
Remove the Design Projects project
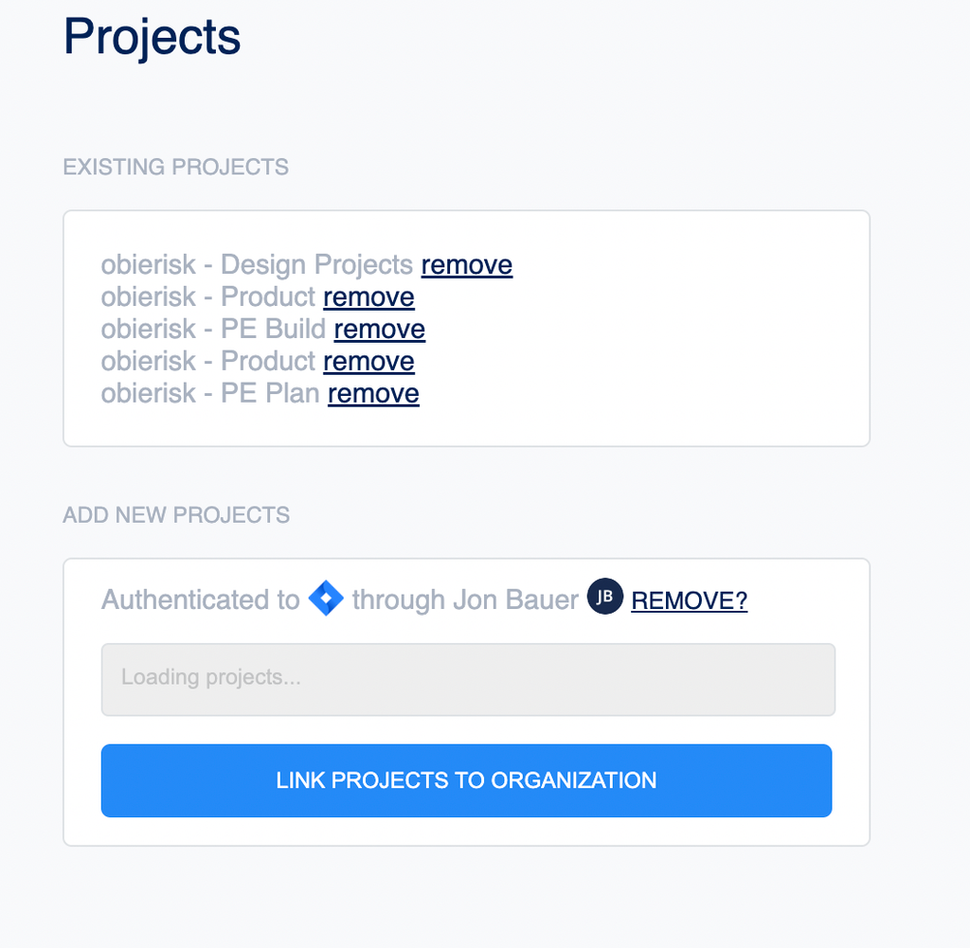pyautogui.click(x=467, y=264)
